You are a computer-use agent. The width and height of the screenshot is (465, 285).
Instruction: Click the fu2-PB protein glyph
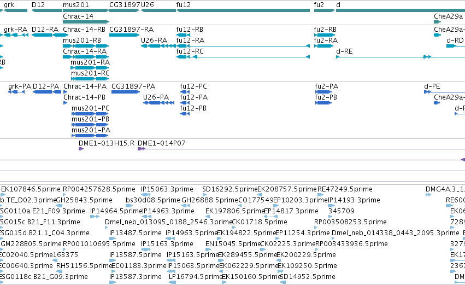323,103
